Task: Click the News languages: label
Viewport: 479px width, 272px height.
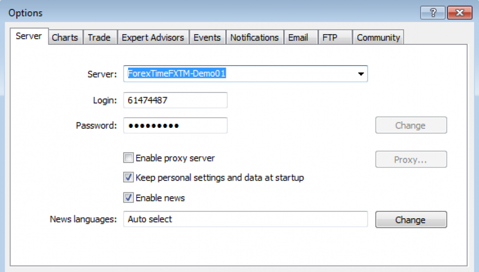Action: pos(83,219)
